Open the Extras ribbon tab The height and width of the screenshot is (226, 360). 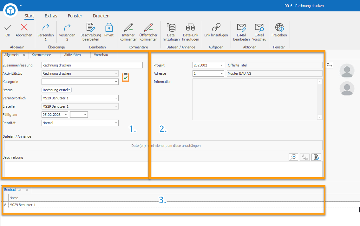[x=51, y=16]
